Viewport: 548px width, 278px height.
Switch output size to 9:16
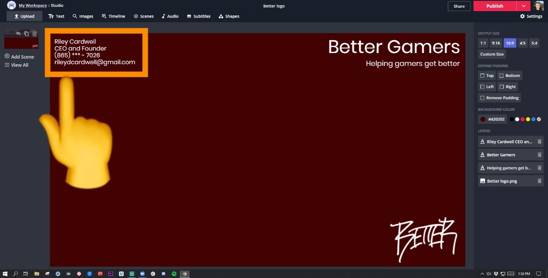[496, 43]
